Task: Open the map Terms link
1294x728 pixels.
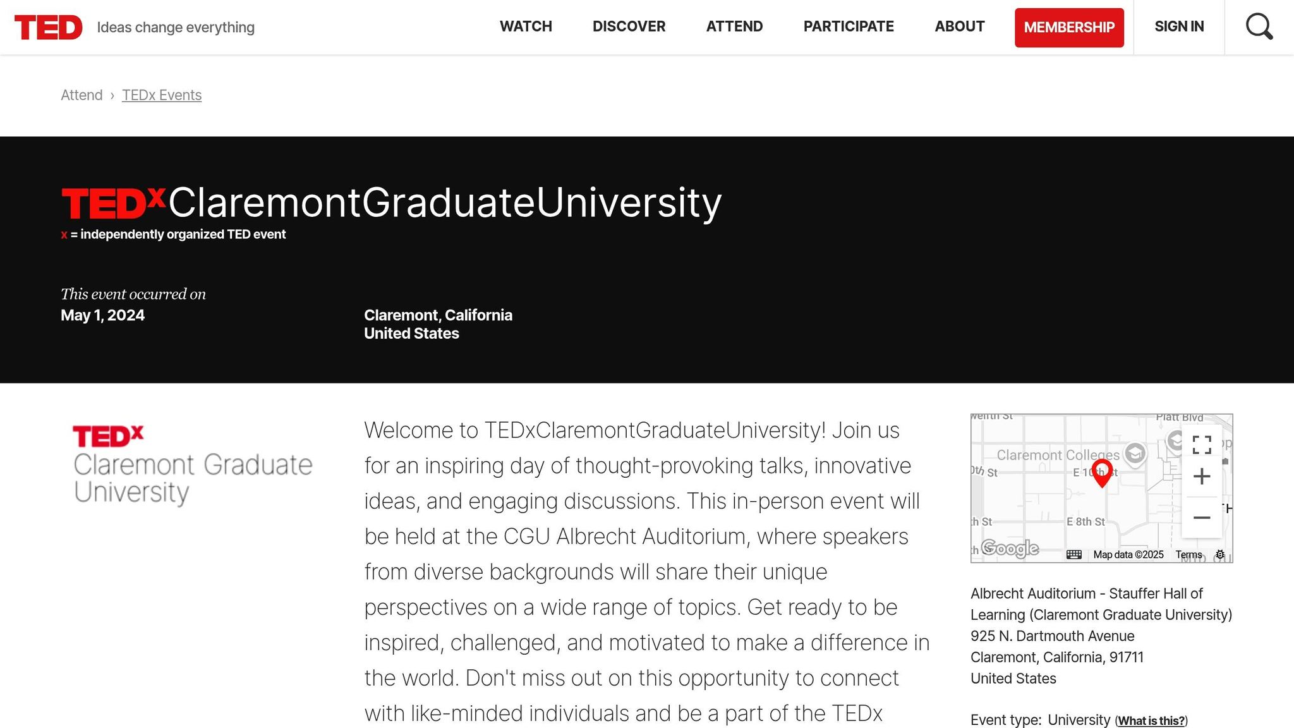Action: [1188, 554]
